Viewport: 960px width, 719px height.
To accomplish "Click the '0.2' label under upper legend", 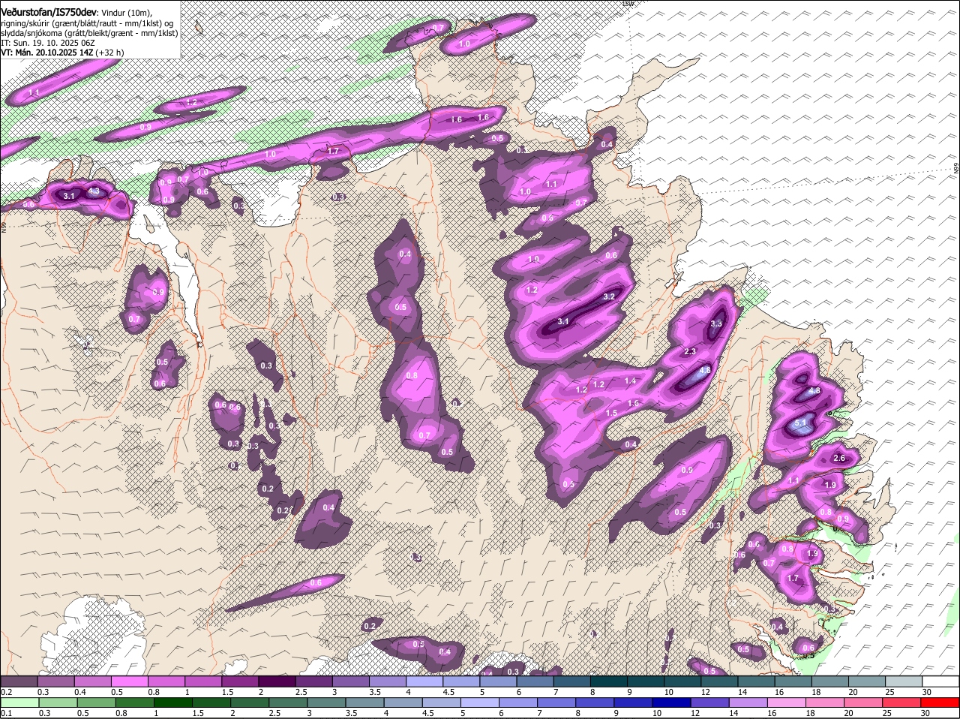I will click(x=6, y=692).
